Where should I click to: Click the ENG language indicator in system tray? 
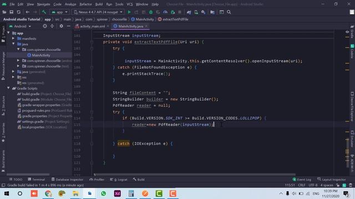316,193
